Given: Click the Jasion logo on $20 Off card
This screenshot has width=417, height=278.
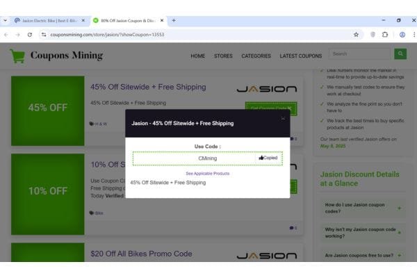Looking at the screenshot, I should point(267,256).
